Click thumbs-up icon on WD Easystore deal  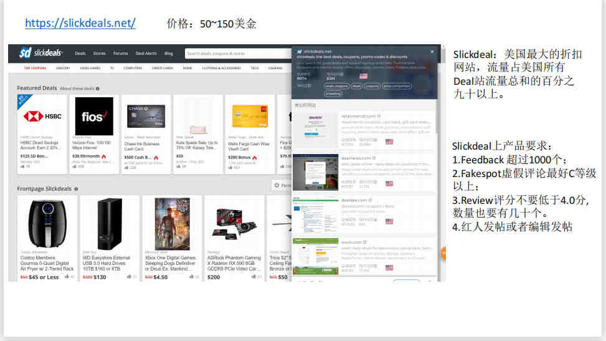(x=129, y=277)
